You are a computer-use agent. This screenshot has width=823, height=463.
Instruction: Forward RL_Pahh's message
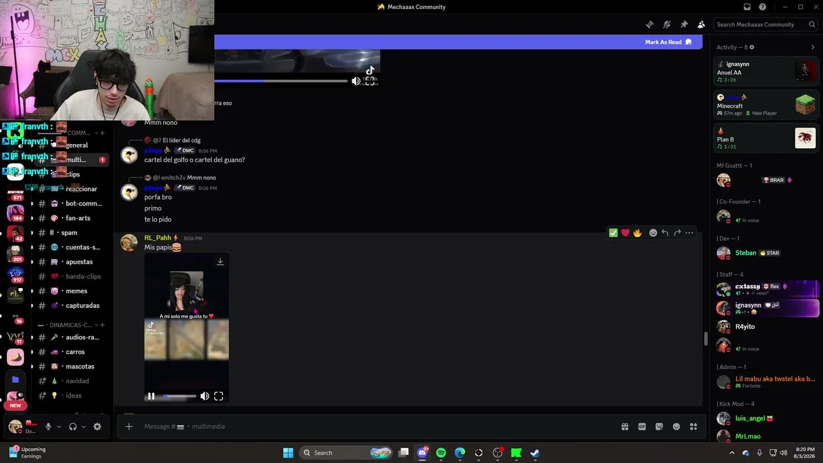(x=677, y=233)
